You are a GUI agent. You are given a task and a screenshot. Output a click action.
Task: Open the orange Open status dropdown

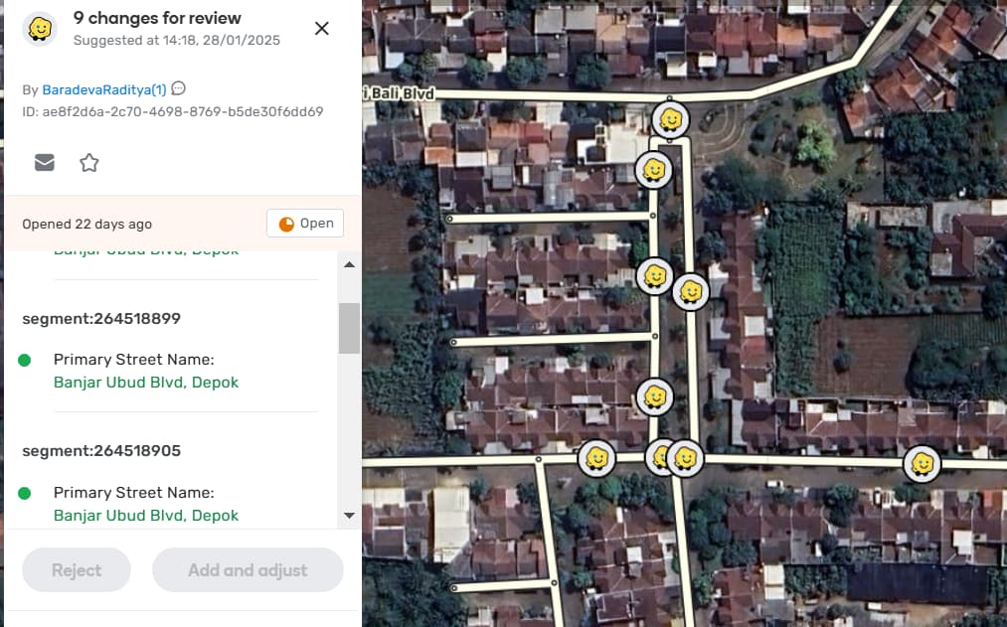point(305,224)
